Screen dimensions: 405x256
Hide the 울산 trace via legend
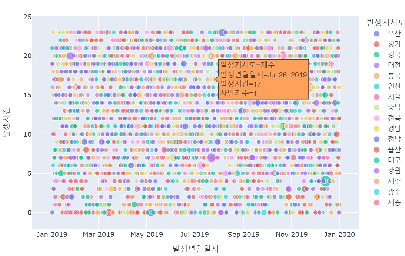pyautogui.click(x=388, y=150)
